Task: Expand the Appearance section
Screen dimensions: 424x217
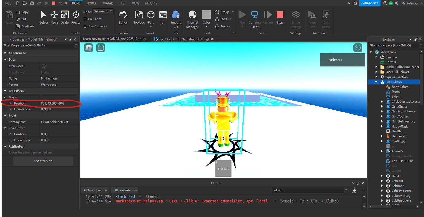Action: (5, 53)
